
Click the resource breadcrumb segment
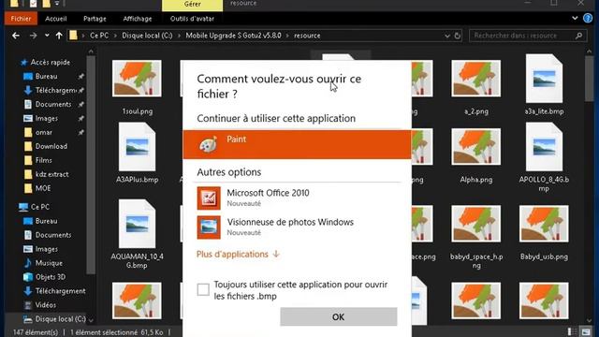click(x=307, y=36)
